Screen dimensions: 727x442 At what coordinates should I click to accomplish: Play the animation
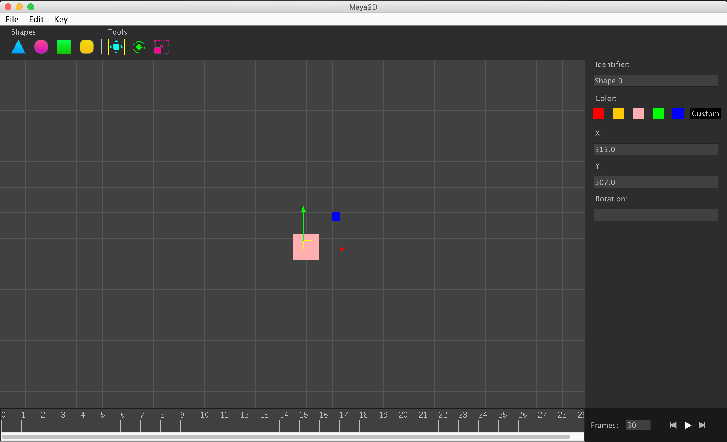[688, 425]
